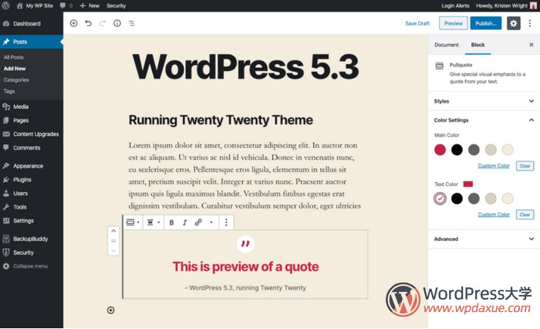Select dark gray swatch under Main Color
The width and height of the screenshot is (540, 329).
474,150
